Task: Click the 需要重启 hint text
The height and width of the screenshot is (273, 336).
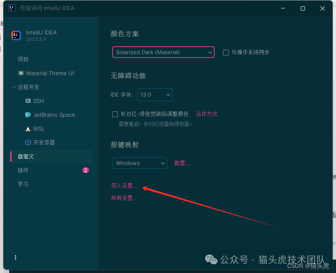Action: coord(155,124)
